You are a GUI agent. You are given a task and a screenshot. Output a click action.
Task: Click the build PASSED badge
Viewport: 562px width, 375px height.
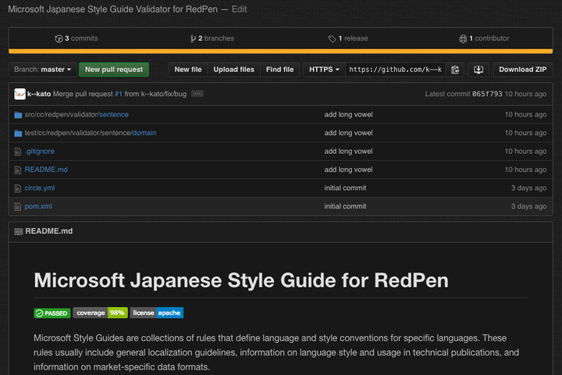tap(52, 312)
